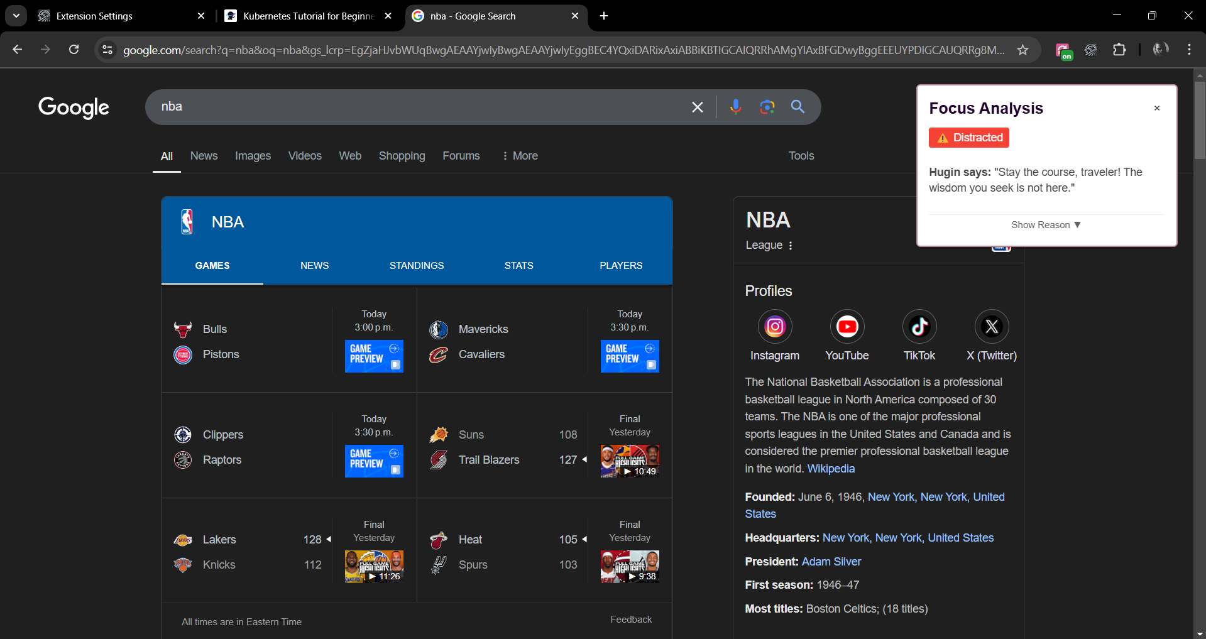1206x639 pixels.
Task: Open Mavericks vs Cavaliers game preview
Action: 630,356
